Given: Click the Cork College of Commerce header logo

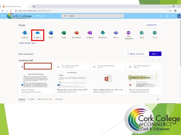Looking at the screenshot, I should (19, 16).
